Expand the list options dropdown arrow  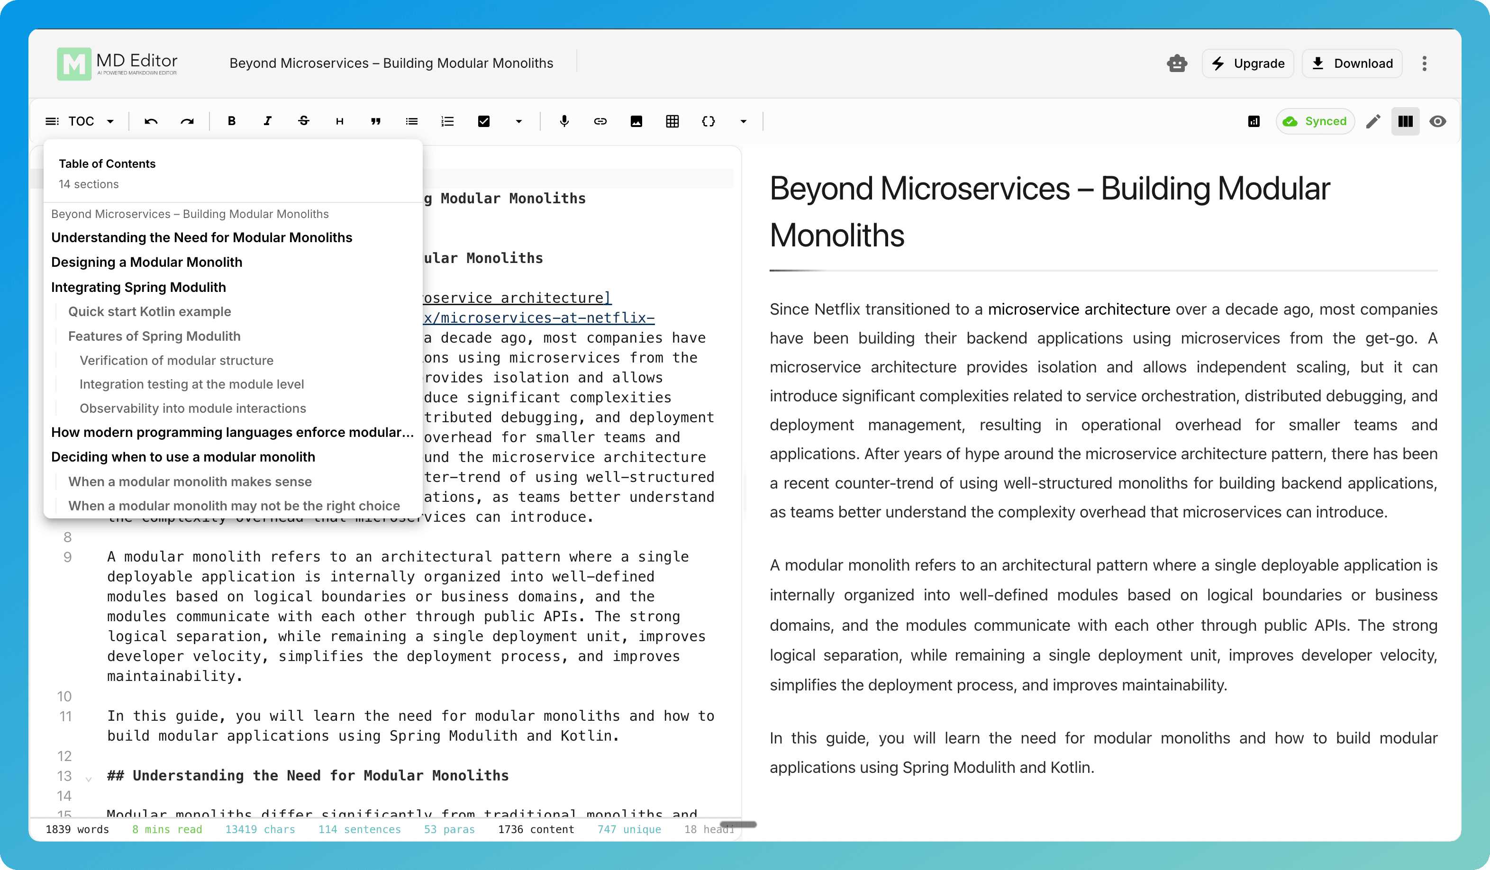(x=518, y=121)
